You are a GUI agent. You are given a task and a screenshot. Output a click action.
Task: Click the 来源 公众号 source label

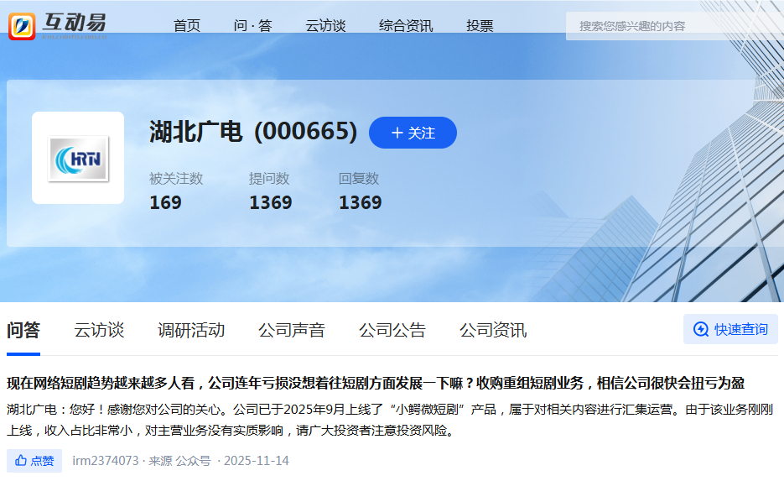(x=179, y=461)
